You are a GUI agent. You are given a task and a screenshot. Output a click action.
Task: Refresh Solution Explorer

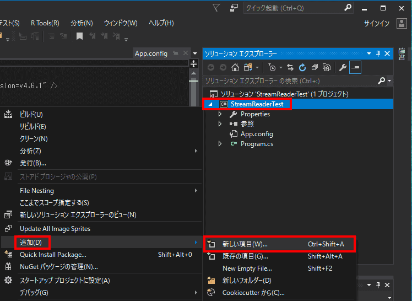click(302, 68)
